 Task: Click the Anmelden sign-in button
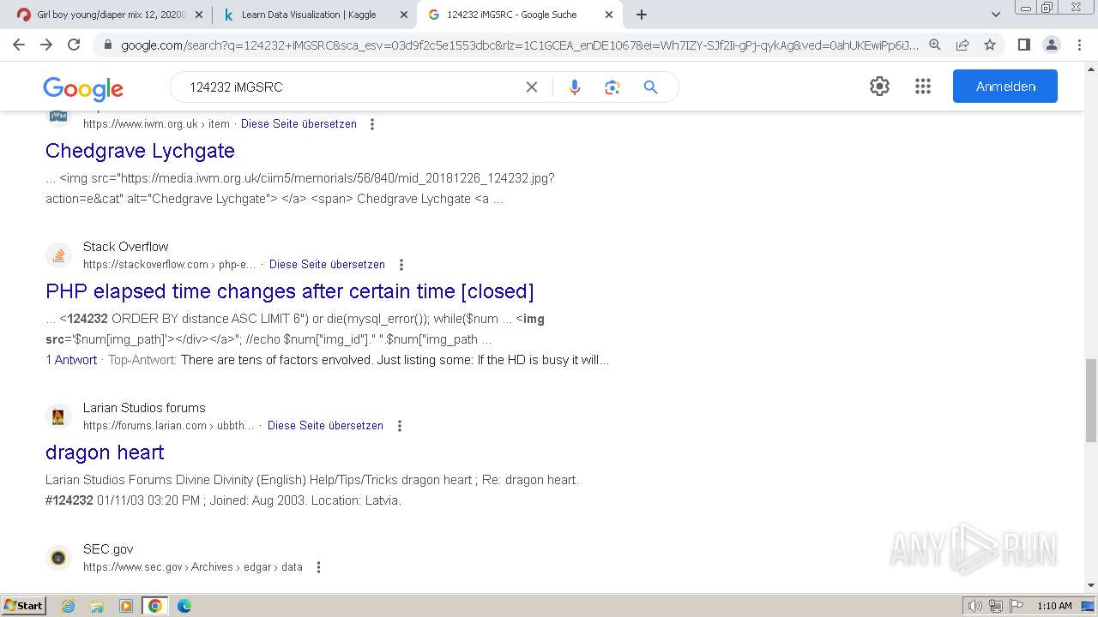(x=1005, y=87)
